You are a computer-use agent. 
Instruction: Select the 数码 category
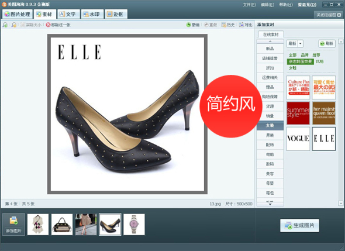(x=270, y=164)
